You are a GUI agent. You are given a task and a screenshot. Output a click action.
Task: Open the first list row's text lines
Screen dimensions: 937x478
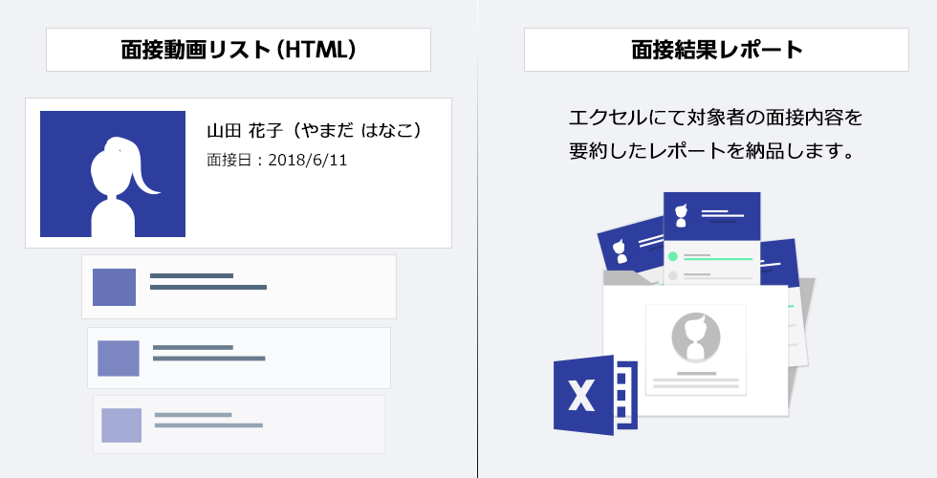point(208,281)
